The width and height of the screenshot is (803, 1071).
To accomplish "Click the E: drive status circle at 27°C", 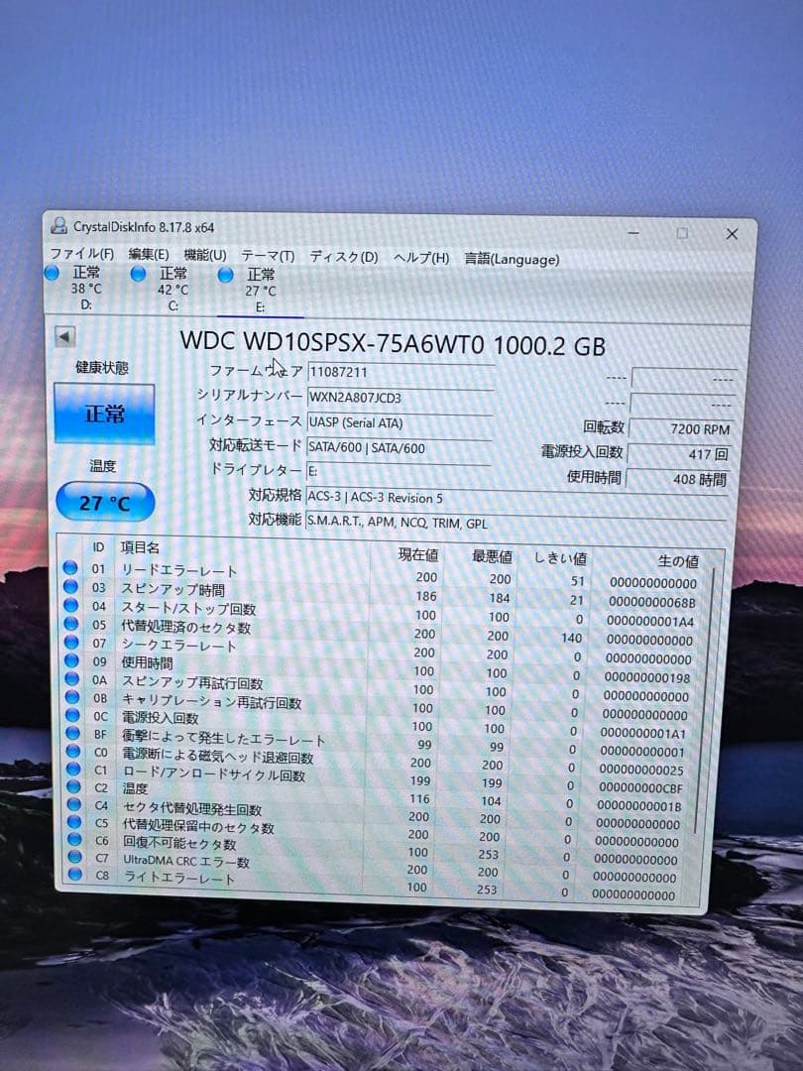I will [x=225, y=274].
